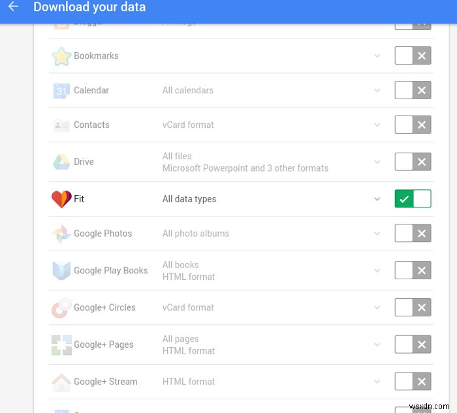Expand Google+ Stream options chevron
The width and height of the screenshot is (457, 413).
[377, 382]
